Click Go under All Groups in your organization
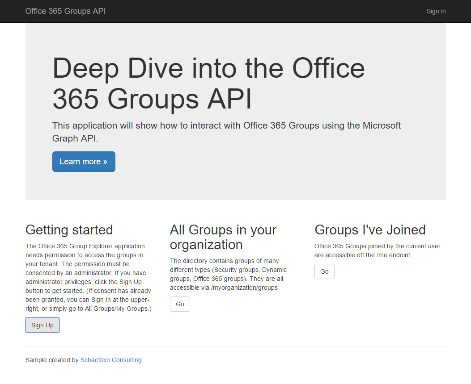Screen dimensions: 471x384 tap(180, 304)
